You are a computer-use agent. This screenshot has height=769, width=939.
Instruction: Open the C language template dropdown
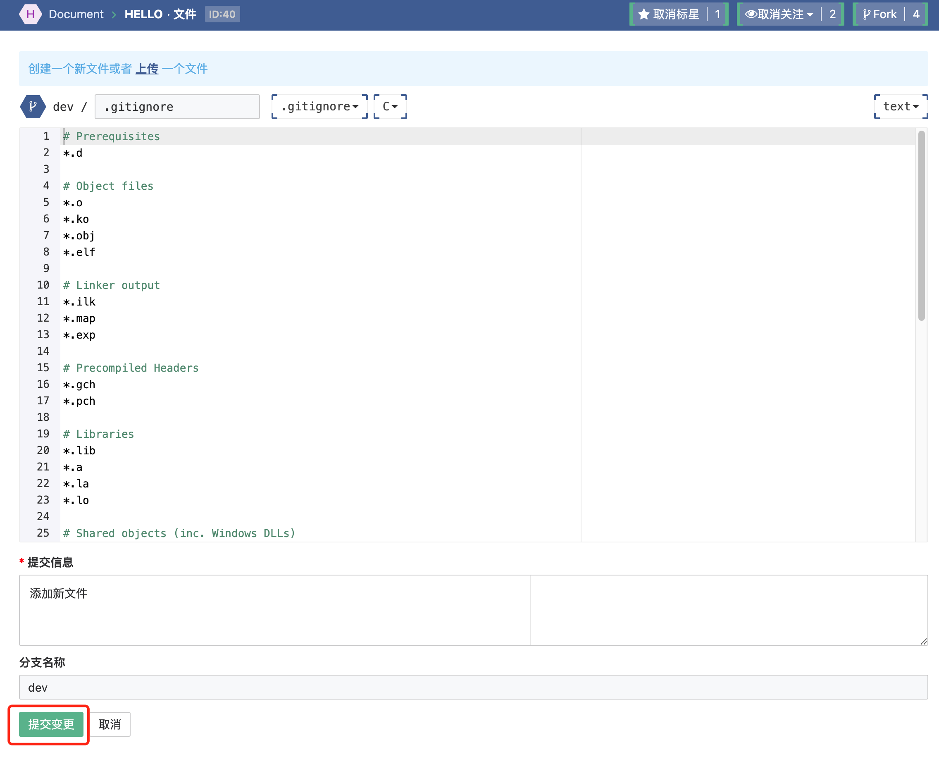pos(390,107)
